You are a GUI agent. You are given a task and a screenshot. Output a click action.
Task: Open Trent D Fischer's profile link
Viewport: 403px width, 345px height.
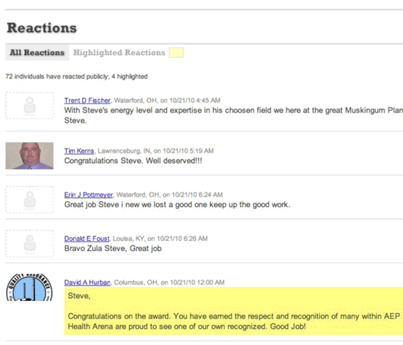coord(87,101)
